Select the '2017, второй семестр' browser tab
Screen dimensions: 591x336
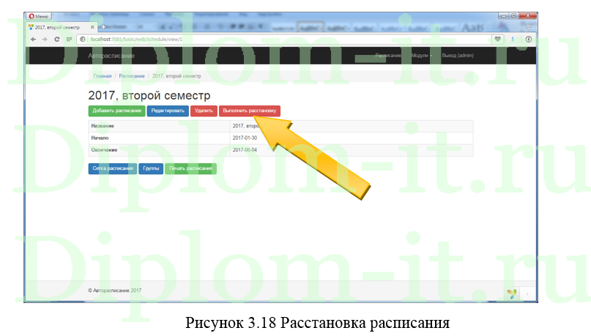(60, 27)
